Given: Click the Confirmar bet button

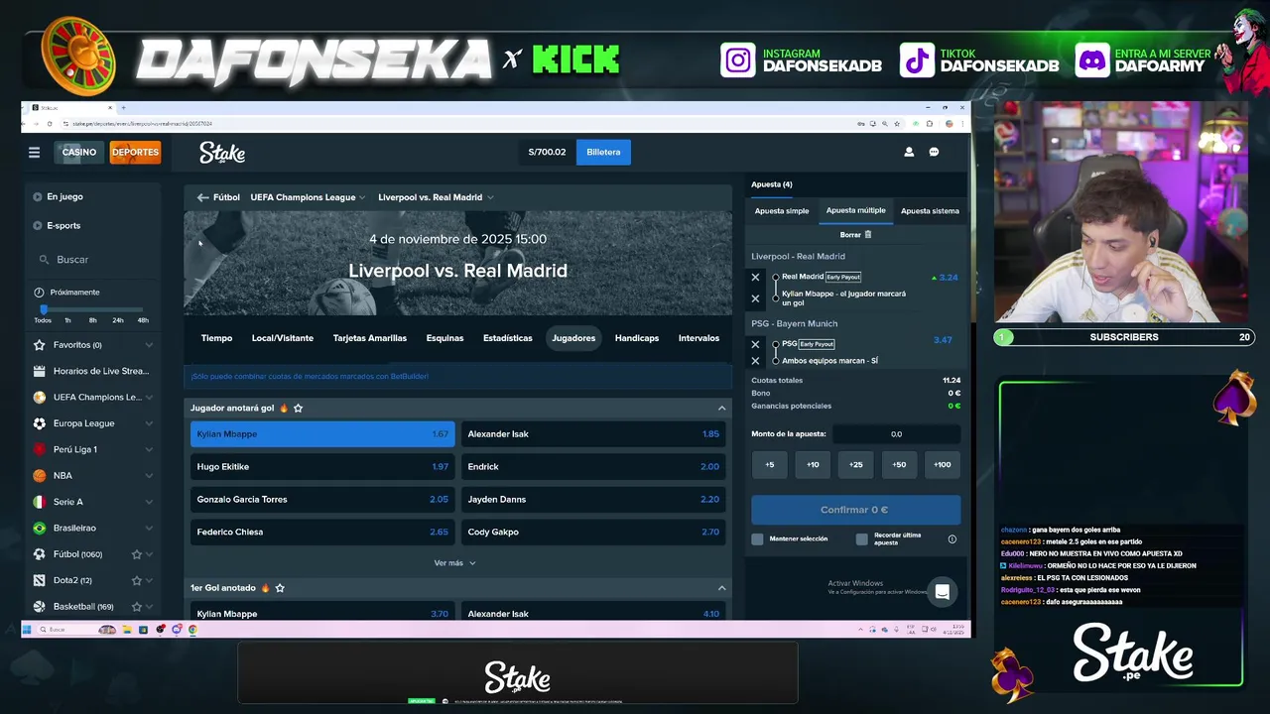Looking at the screenshot, I should point(855,510).
